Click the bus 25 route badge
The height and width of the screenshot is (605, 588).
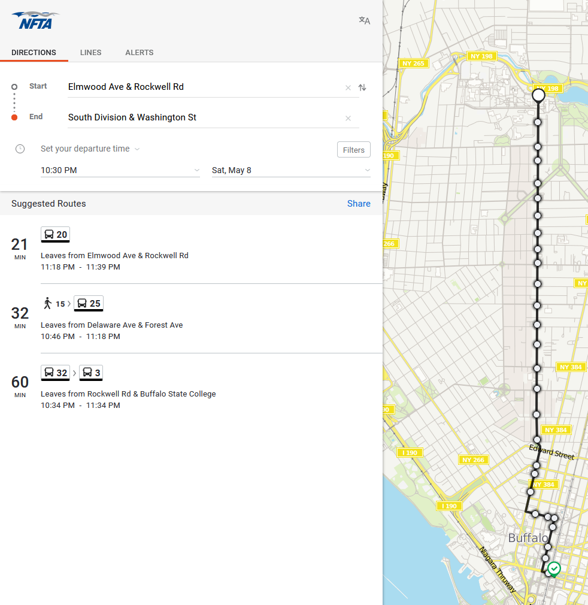pyautogui.click(x=89, y=304)
